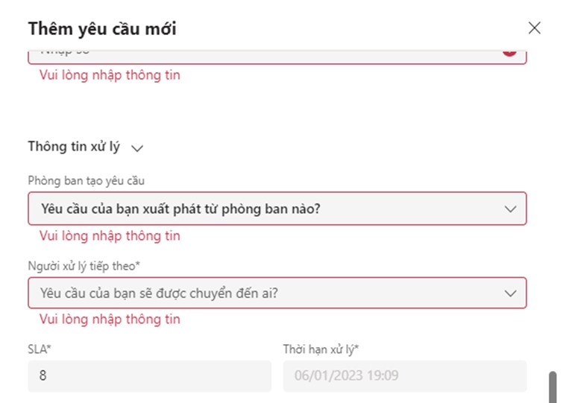Viewport: 572px width, 403px height.
Task: Click the chevron arrow of the next-handler dropdown
Action: pyautogui.click(x=510, y=293)
